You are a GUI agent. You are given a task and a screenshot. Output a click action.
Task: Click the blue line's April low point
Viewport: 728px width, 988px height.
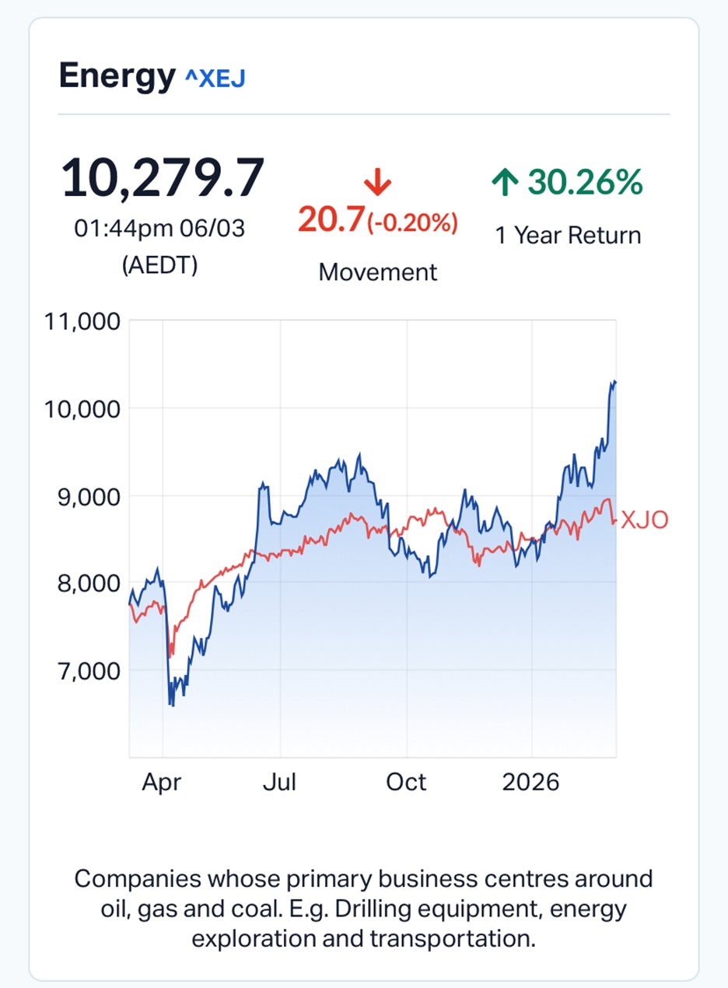coord(171,705)
